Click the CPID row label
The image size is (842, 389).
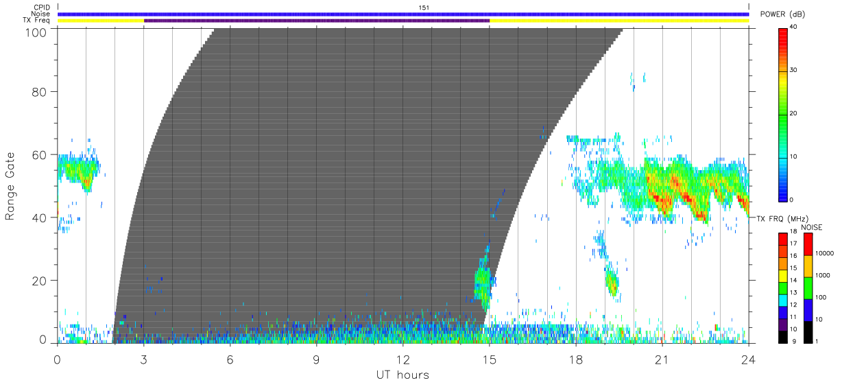pyautogui.click(x=43, y=8)
